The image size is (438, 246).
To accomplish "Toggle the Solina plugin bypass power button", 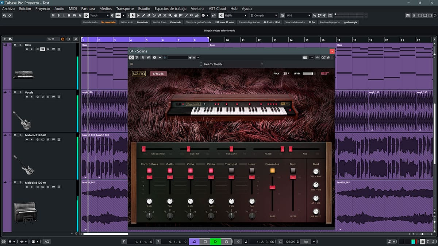I will [131, 58].
